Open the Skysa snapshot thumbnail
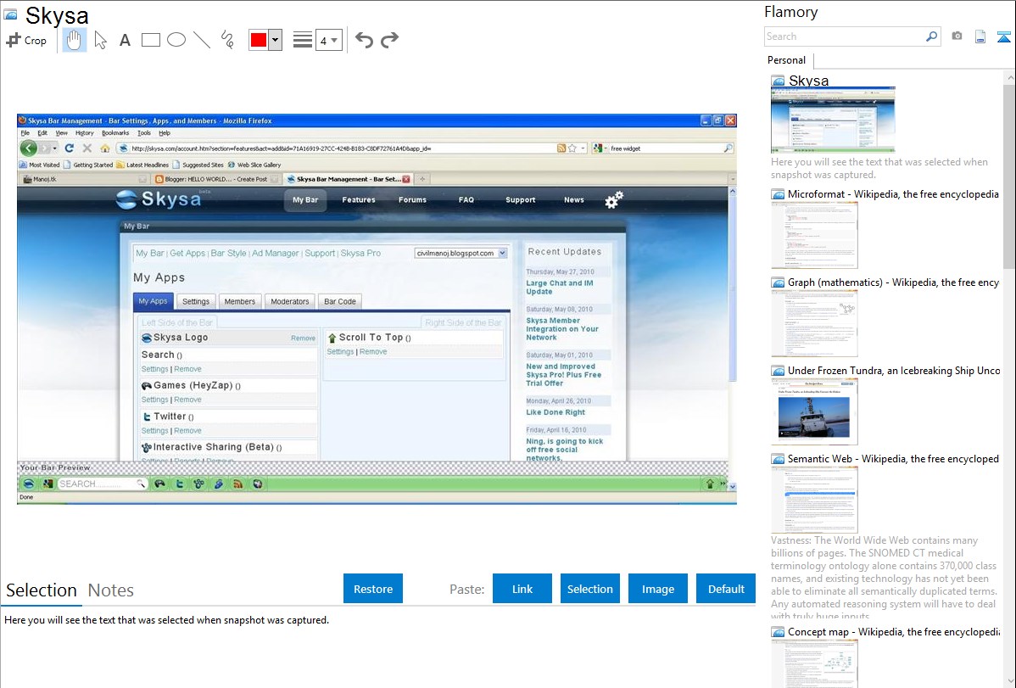1016x688 pixels. point(833,120)
